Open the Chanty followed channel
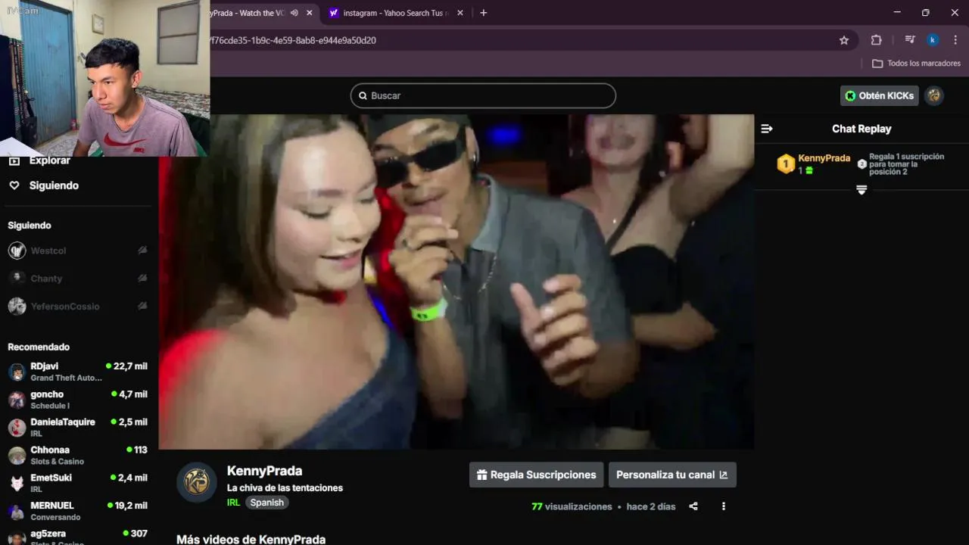Screen dimensions: 969x545 pos(77,279)
